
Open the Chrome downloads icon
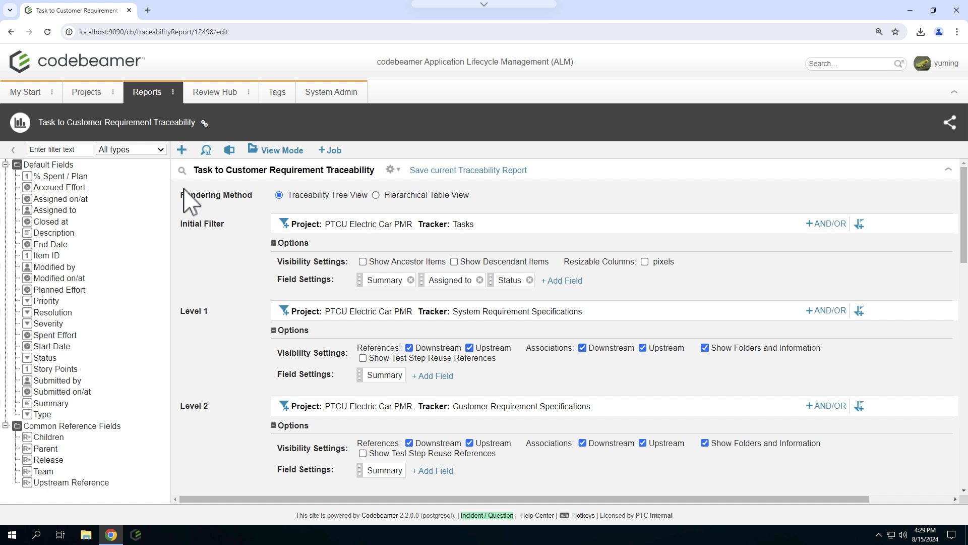click(x=921, y=32)
